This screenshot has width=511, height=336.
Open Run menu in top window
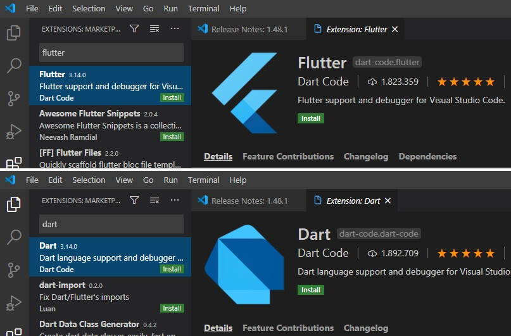170,8
